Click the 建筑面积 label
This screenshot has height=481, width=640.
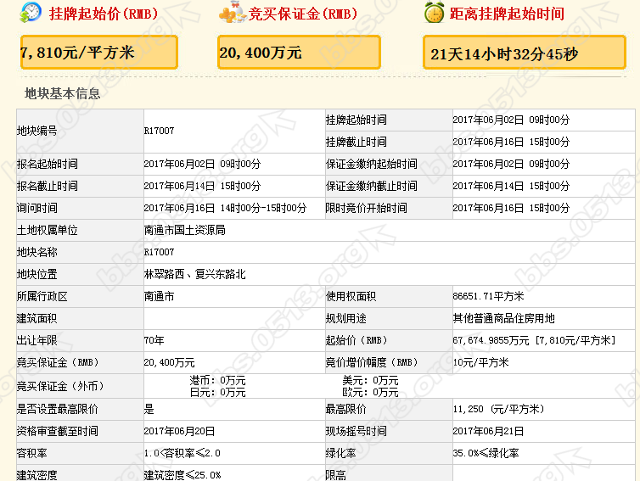click(x=37, y=318)
